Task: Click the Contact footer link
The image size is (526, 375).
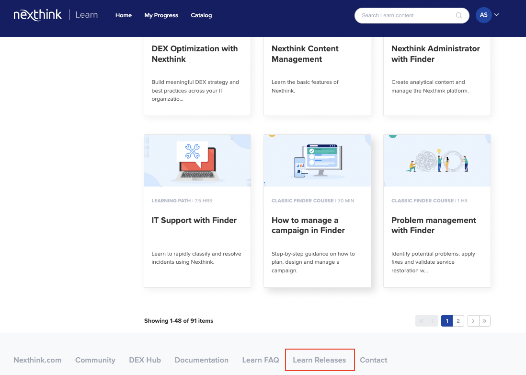Action: (x=374, y=360)
